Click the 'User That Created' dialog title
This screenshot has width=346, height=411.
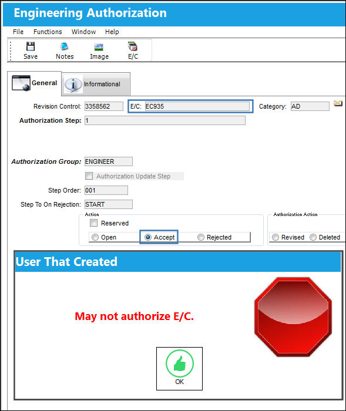coord(66,262)
